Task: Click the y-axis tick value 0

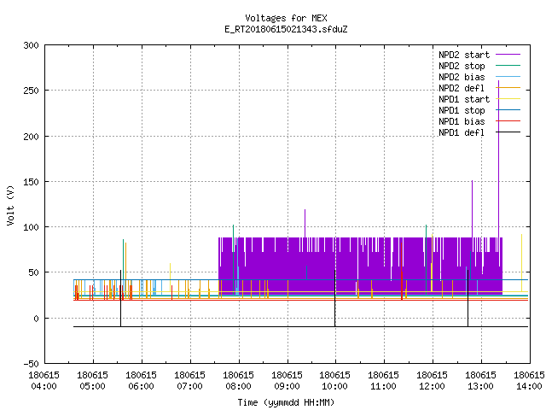Action: 36,319
